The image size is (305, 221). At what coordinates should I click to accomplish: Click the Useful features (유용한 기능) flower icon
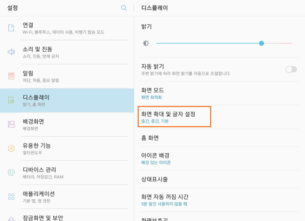11,149
